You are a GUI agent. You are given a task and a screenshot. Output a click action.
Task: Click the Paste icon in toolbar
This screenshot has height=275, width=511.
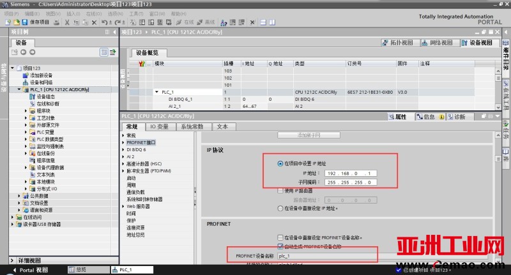click(x=85, y=22)
